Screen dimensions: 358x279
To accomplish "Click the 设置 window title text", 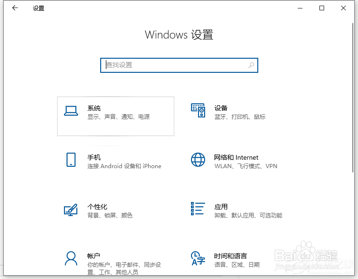I will click(x=39, y=8).
